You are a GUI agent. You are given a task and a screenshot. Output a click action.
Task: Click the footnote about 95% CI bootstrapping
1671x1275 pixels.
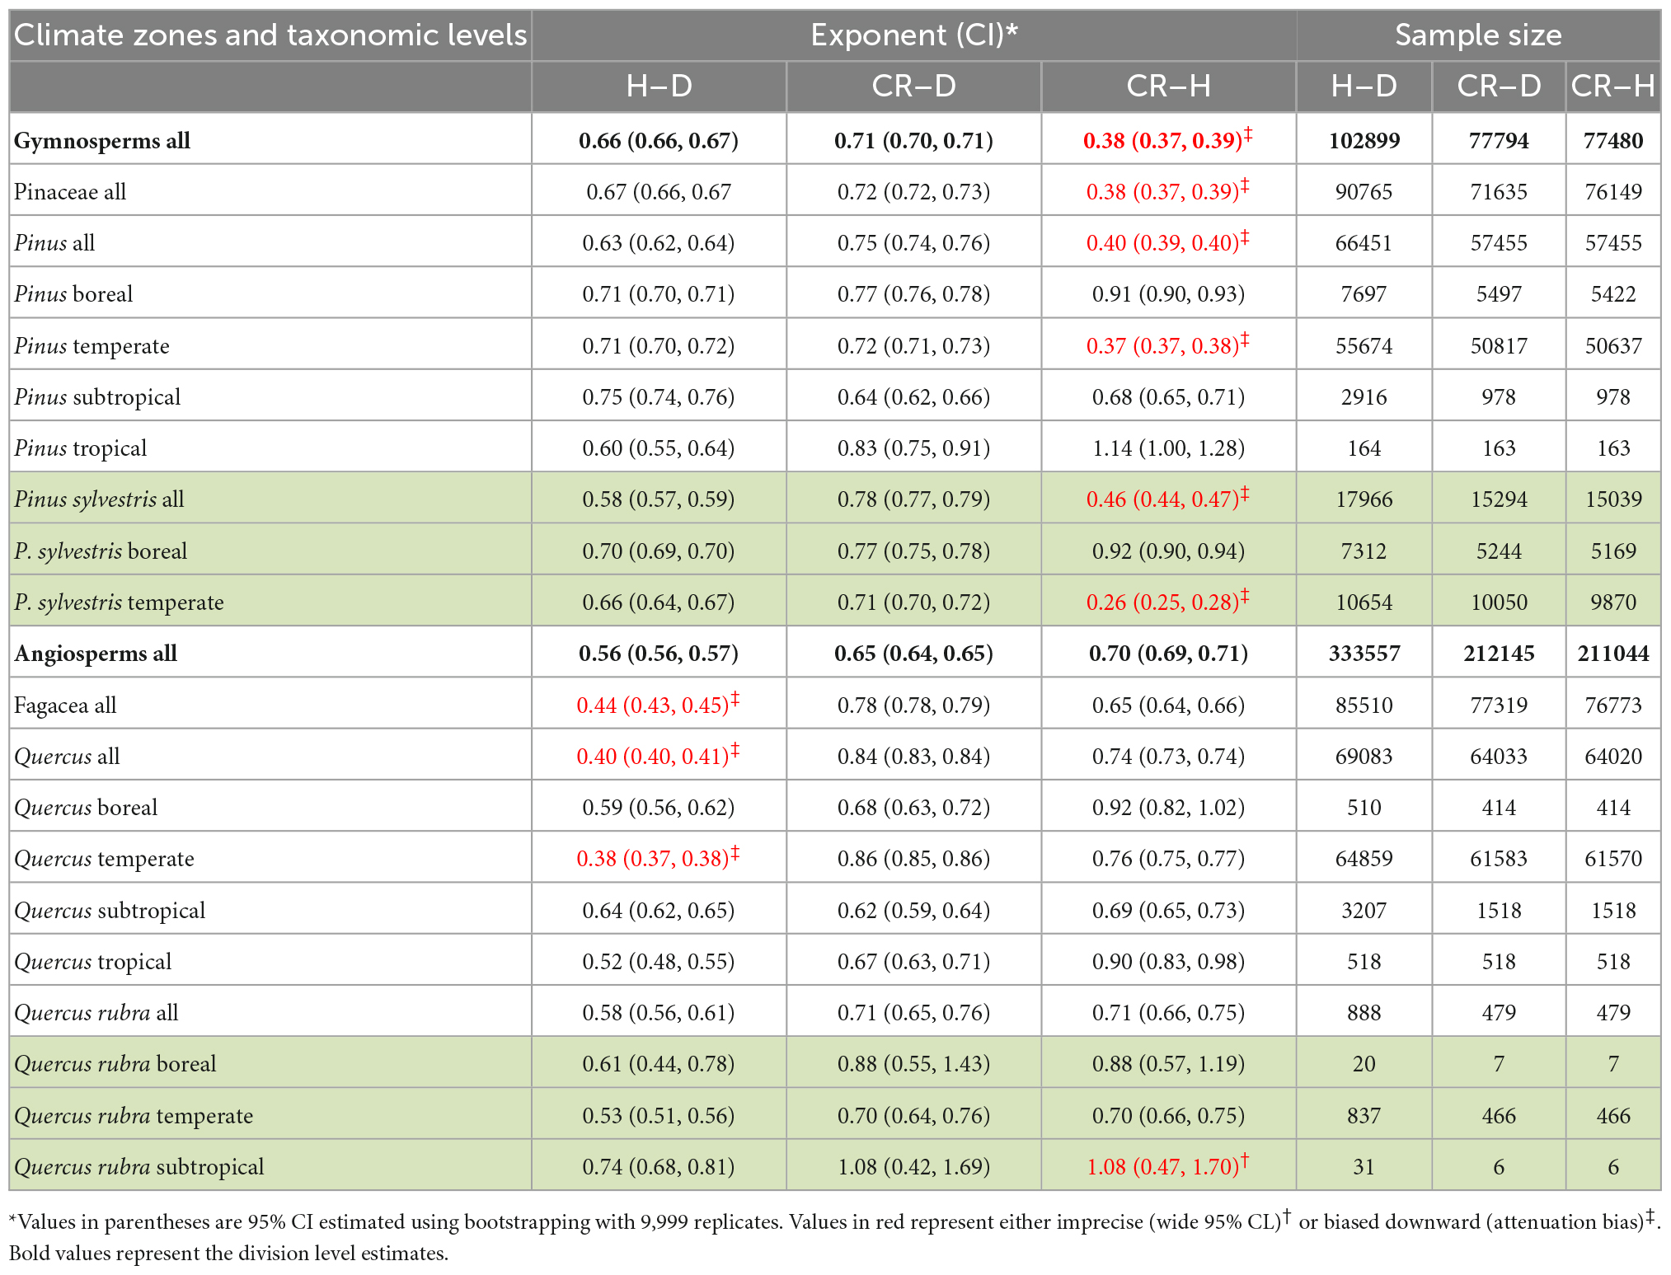(x=834, y=1221)
